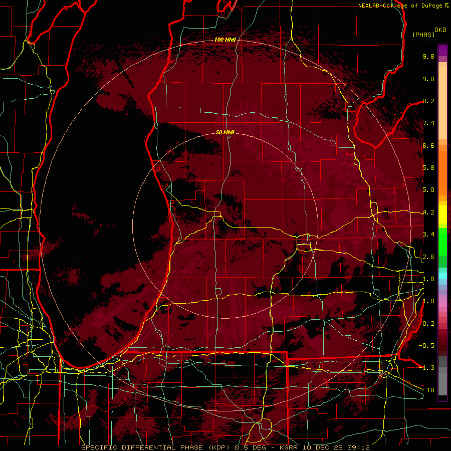Pick the bright green band of the color bar
This screenshot has width=451, height=451.
tap(442, 242)
